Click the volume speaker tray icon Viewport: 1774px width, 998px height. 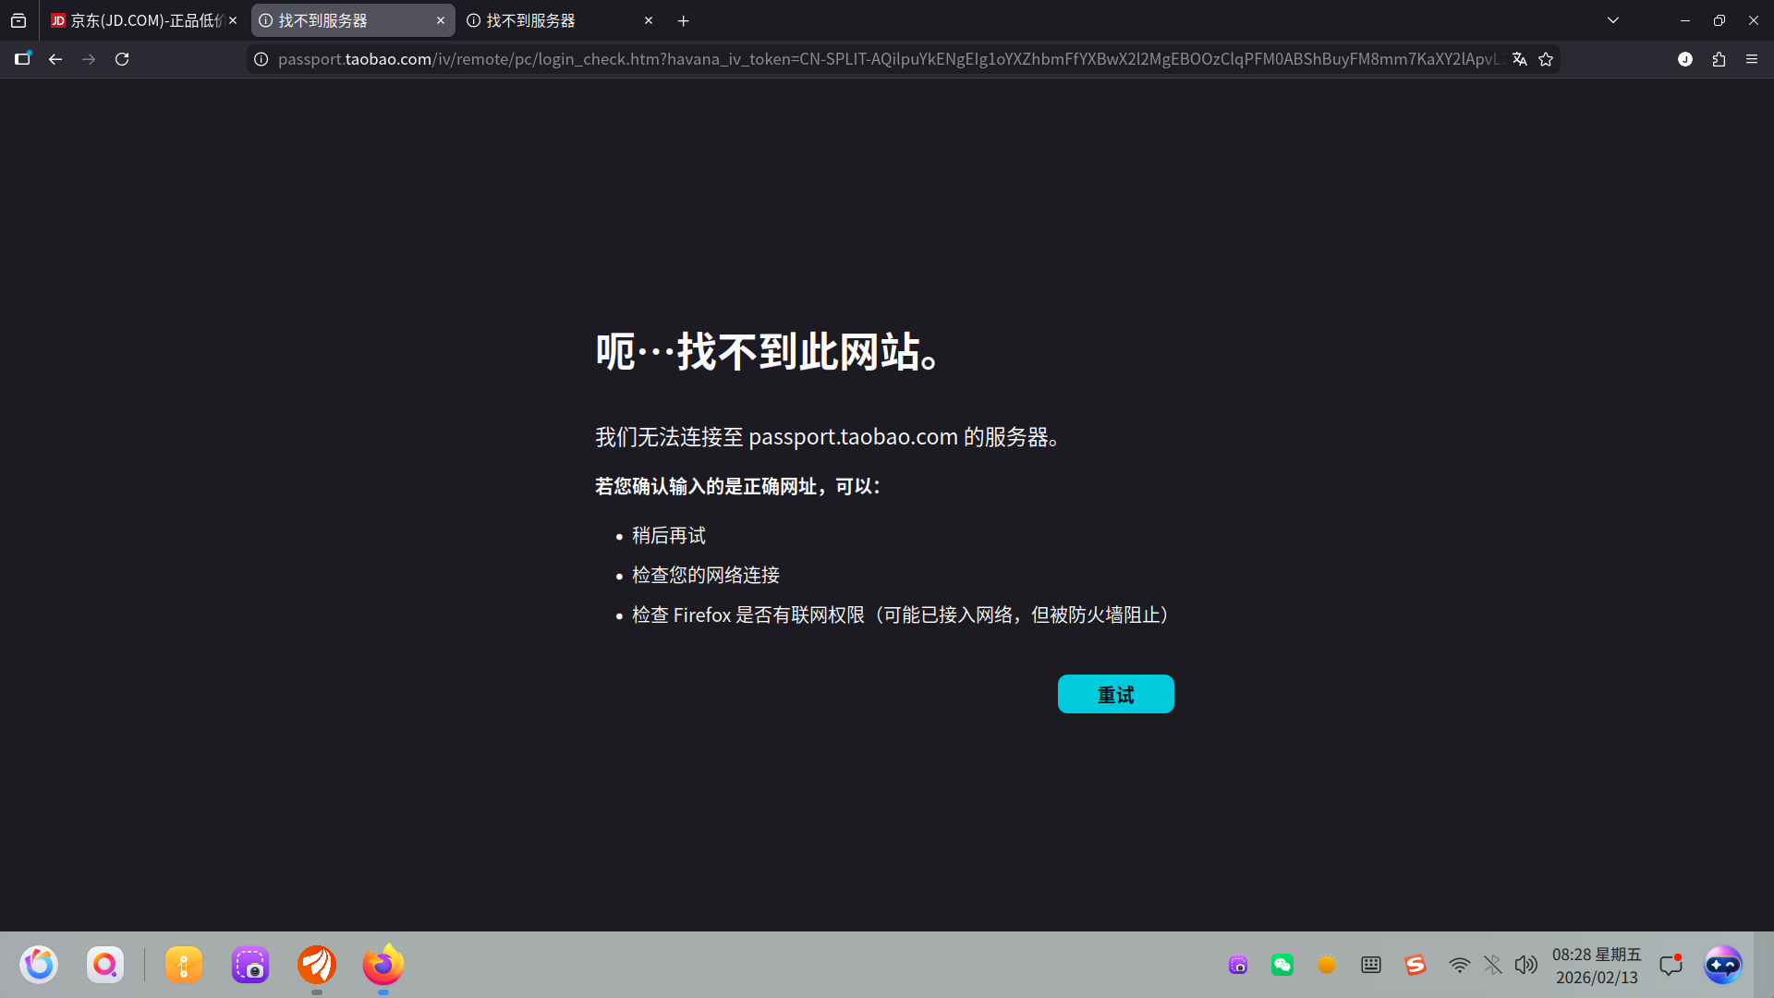click(x=1525, y=965)
